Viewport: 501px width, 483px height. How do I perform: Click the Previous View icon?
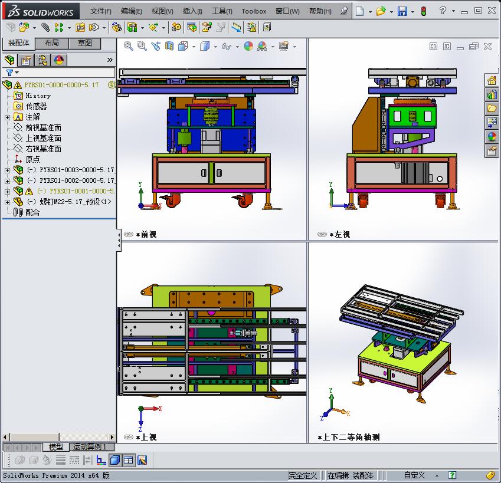(x=156, y=46)
